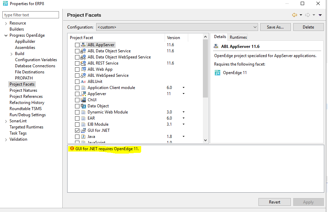Check the ABL Web App checkbox
Image resolution: width=328 pixels, height=212 pixels.
(x=77, y=69)
